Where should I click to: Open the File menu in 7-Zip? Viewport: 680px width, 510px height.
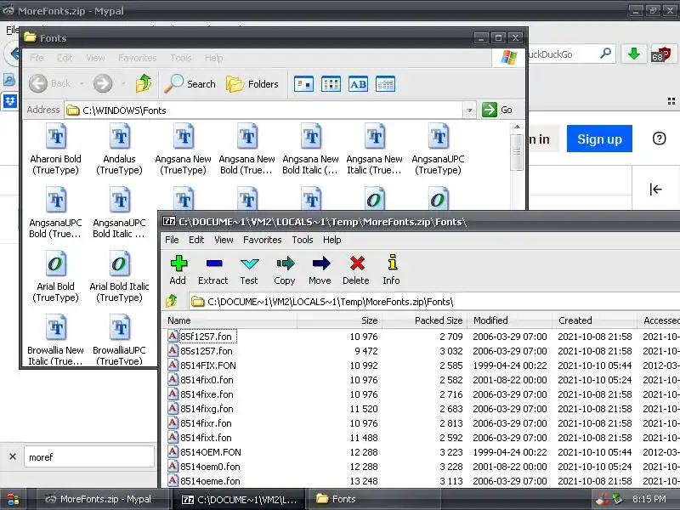click(172, 240)
